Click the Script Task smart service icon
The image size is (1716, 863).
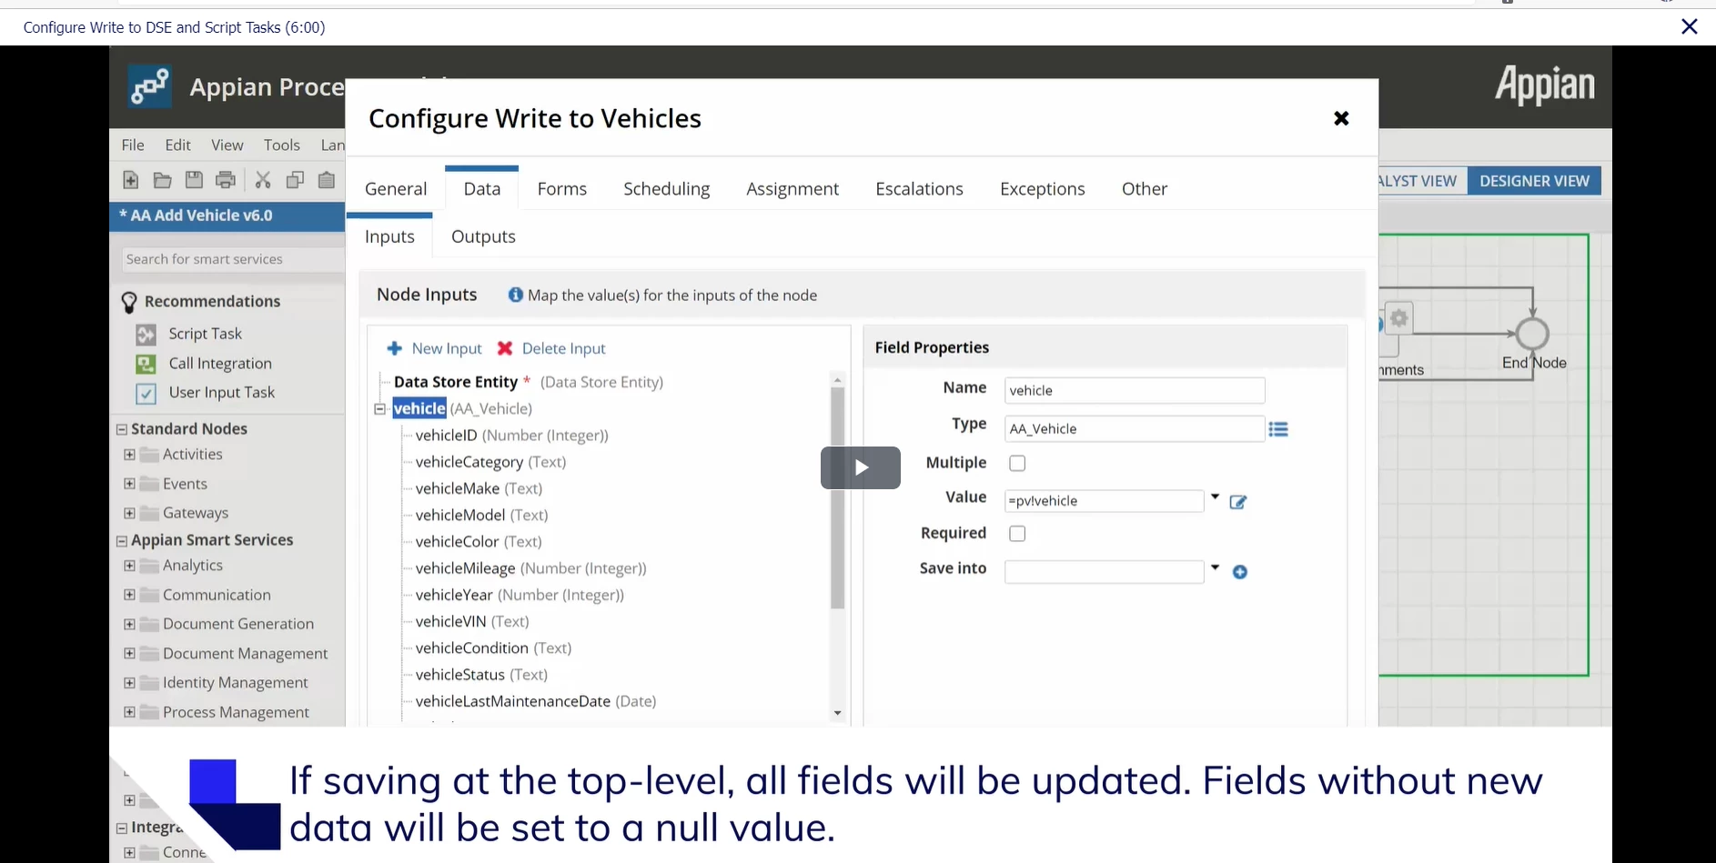146,335
